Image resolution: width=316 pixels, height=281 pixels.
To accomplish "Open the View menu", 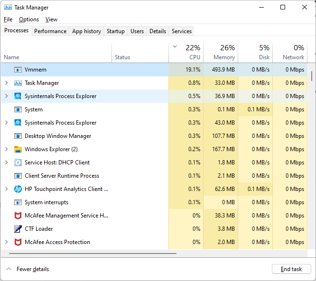I will [x=51, y=19].
